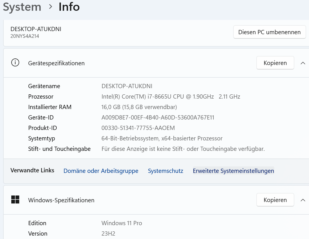Go back to System in breadcrumb

tap(22, 7)
